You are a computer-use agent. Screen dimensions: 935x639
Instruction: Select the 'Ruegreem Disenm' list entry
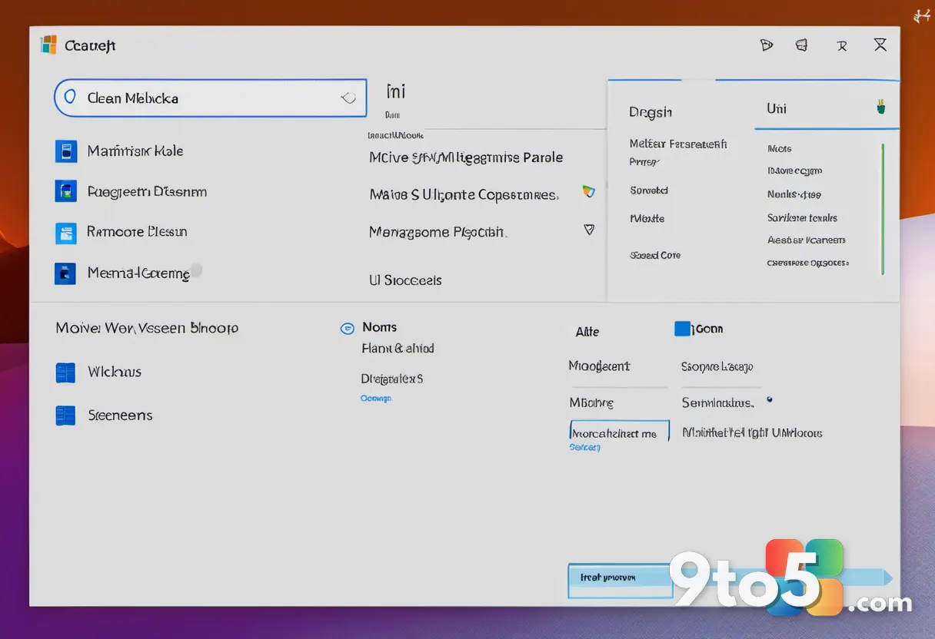pos(147,191)
